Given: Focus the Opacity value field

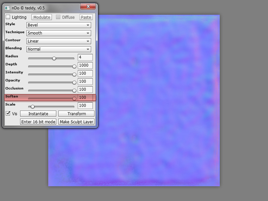Looking at the screenshot, I should (x=85, y=81).
